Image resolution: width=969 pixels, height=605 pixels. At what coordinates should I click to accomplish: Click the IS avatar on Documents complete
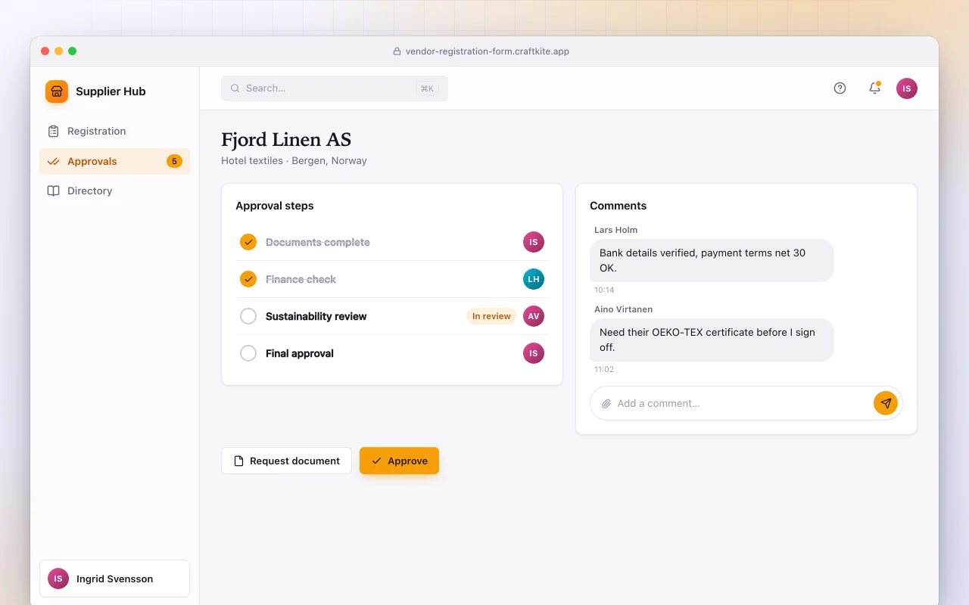[534, 242]
